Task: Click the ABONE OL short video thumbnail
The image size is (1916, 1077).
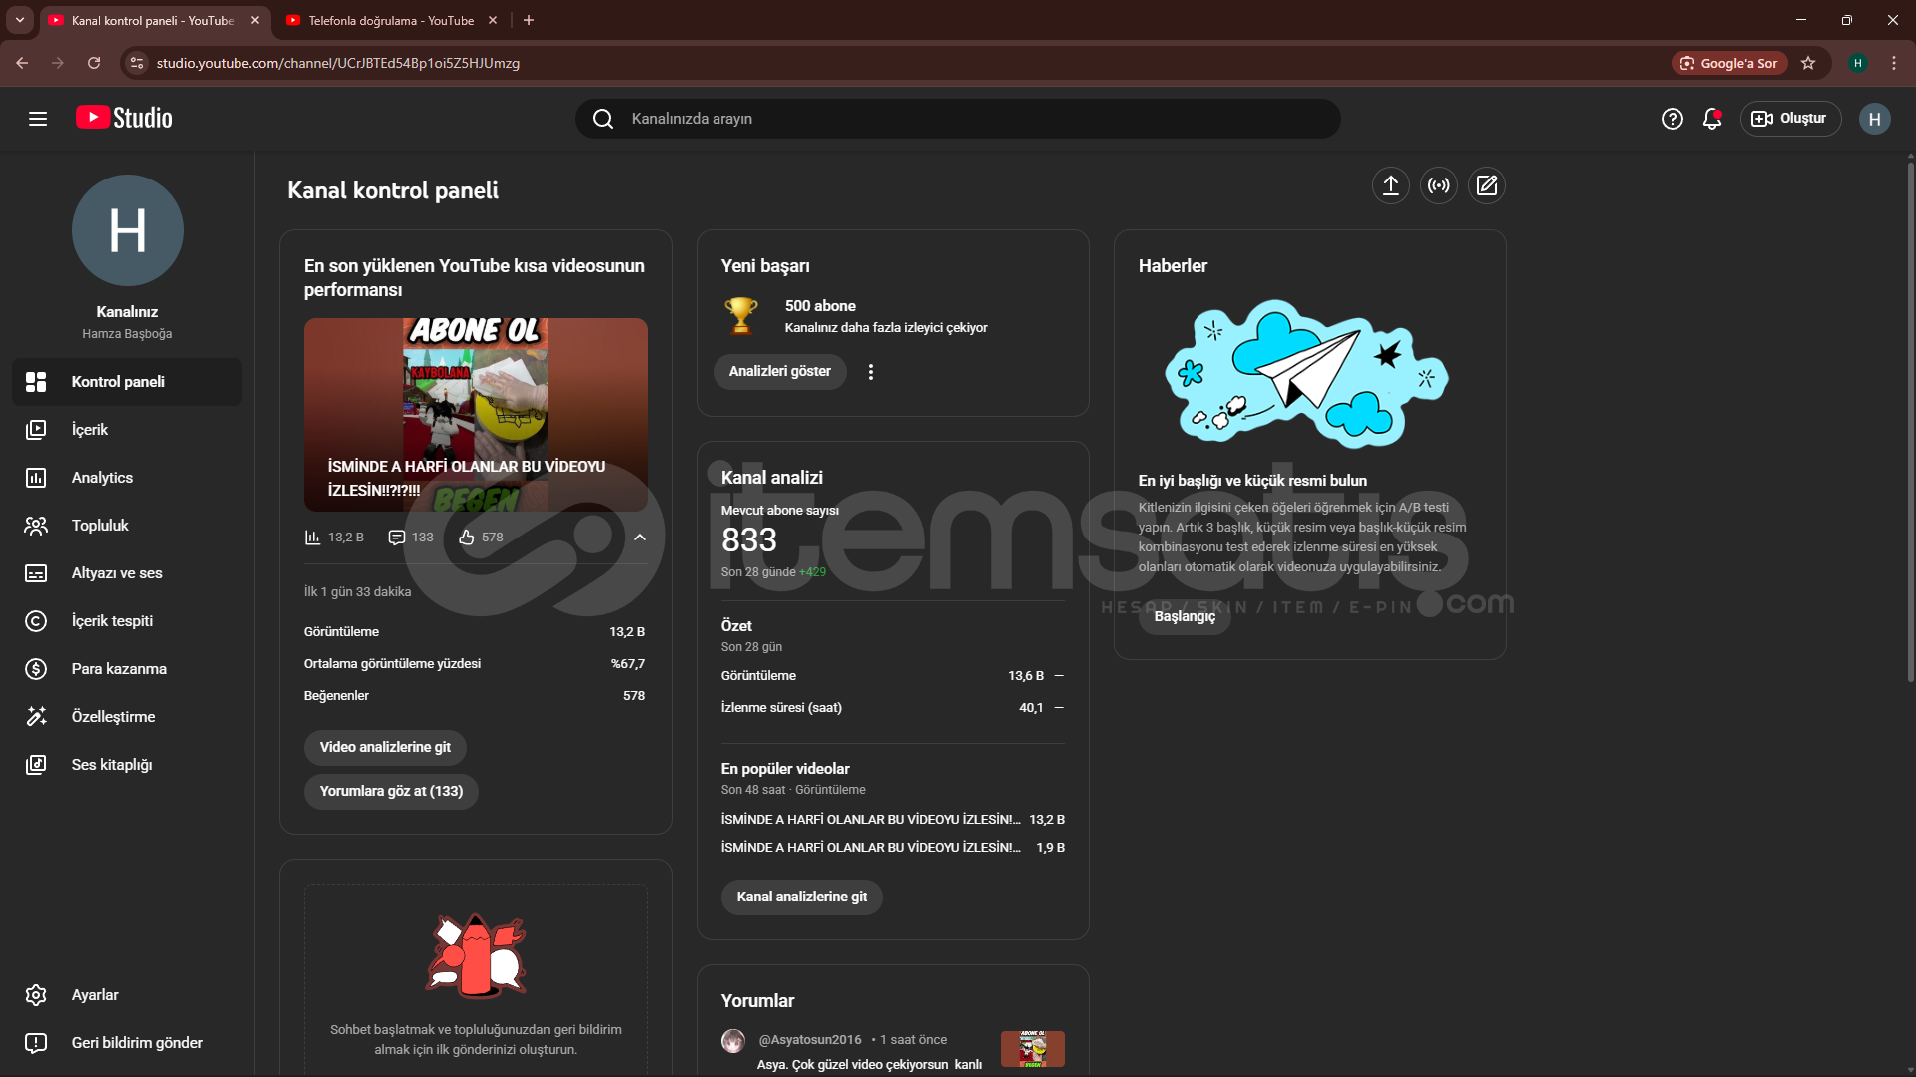Action: (x=475, y=414)
